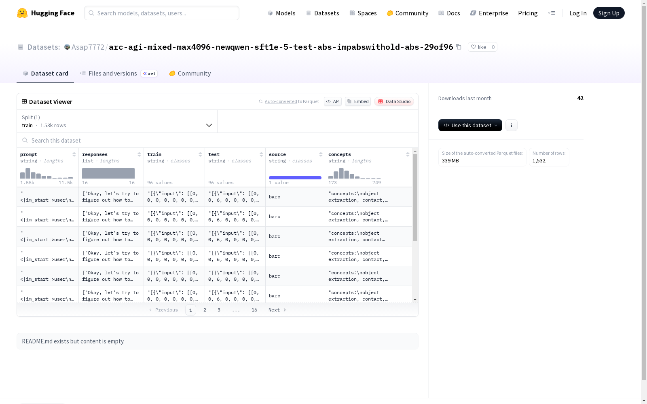Click the source column distribution bar
The width and height of the screenshot is (647, 404).
coord(295,178)
